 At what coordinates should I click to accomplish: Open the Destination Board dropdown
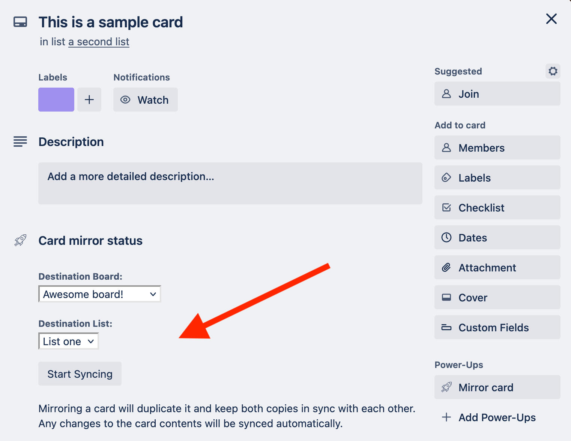tap(100, 294)
